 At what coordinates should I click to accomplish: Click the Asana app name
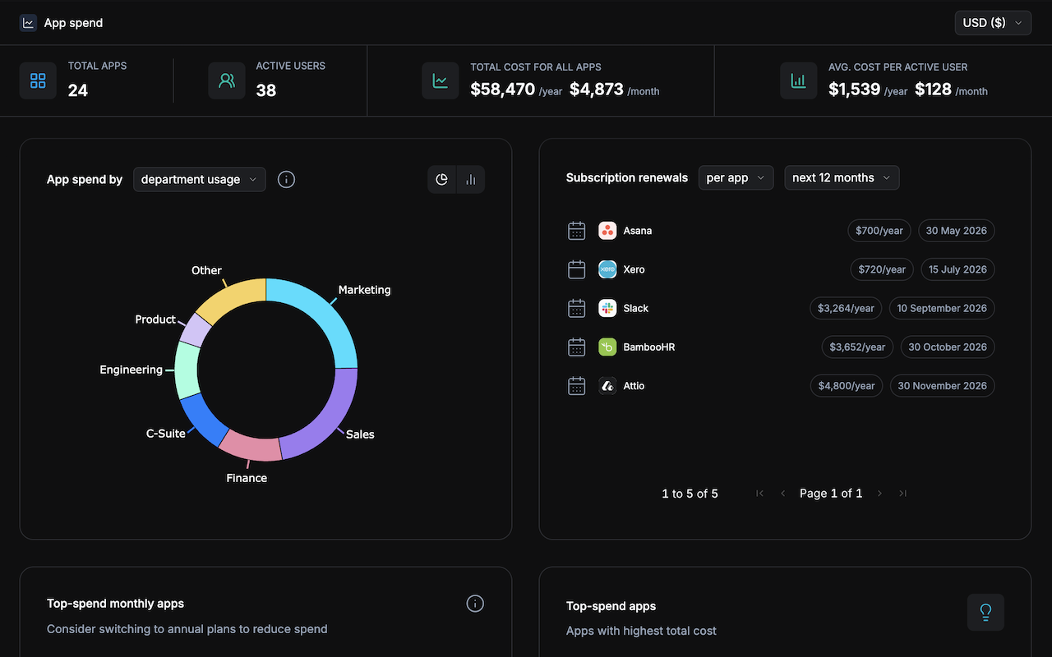pyautogui.click(x=638, y=231)
